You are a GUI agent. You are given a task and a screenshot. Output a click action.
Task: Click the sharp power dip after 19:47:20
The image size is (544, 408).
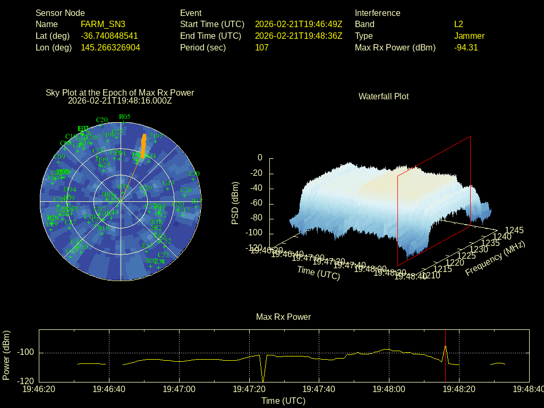pyautogui.click(x=263, y=378)
